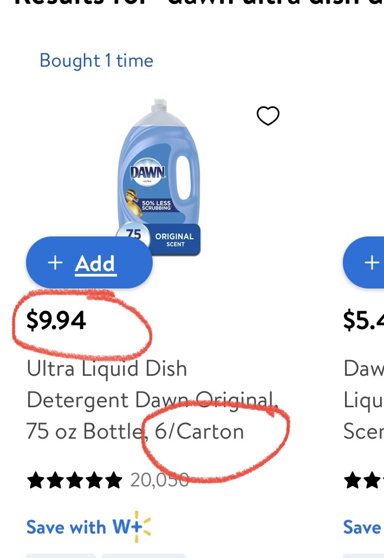
Task: Open the 20,050 reviews count
Action: coord(159,480)
